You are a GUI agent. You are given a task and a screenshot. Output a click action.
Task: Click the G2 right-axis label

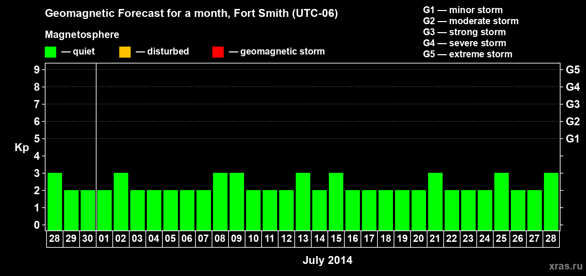point(573,121)
